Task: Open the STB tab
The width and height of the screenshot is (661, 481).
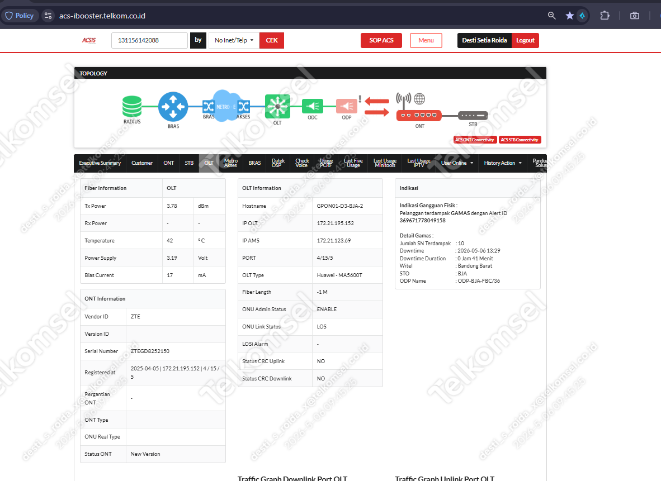Action: tap(189, 163)
